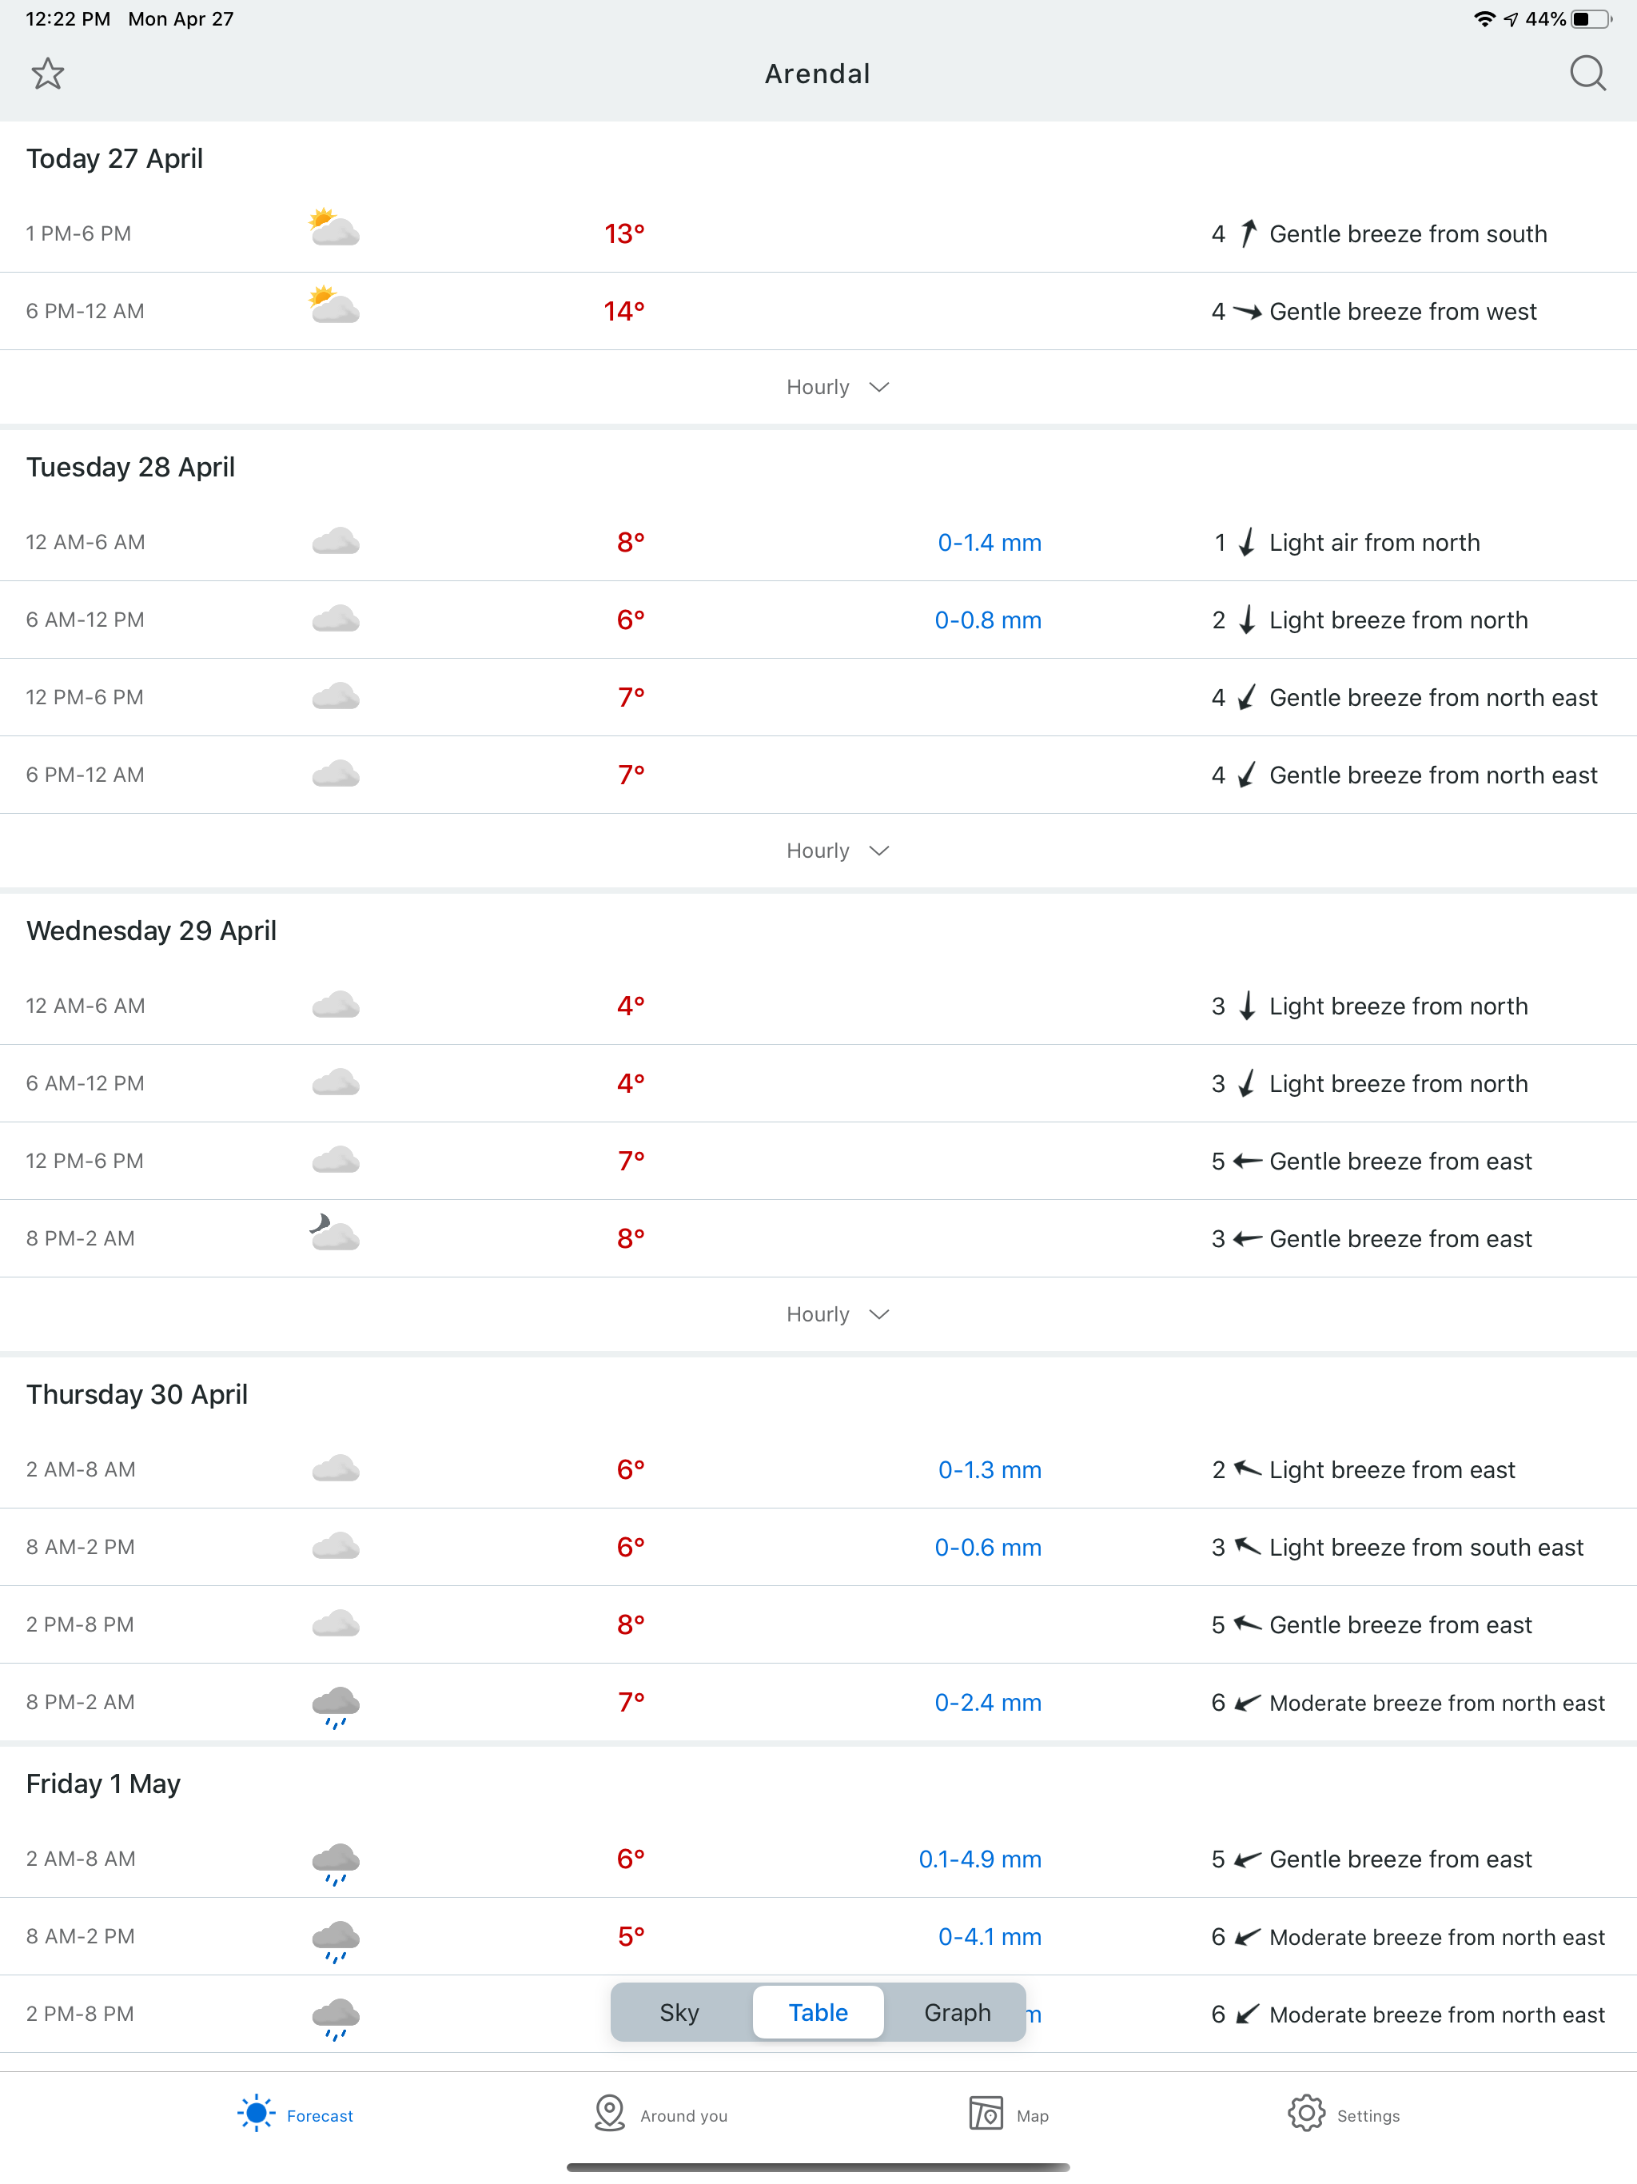Tap the Forecast sun icon in bottom bar
This screenshot has height=2184, width=1637.
click(256, 2114)
